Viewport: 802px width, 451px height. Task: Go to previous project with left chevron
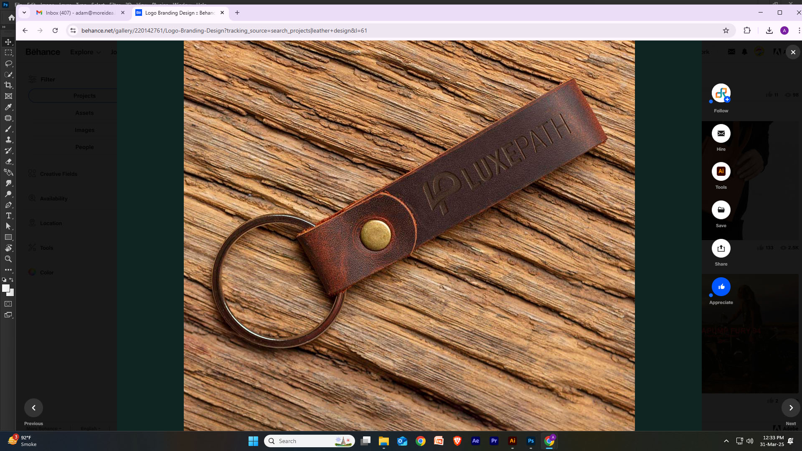point(33,408)
